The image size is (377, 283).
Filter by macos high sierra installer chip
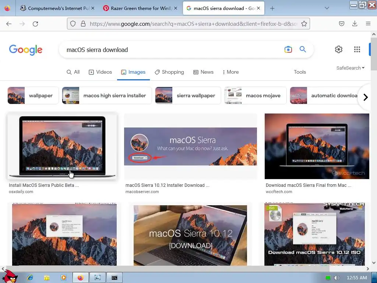[x=107, y=95]
